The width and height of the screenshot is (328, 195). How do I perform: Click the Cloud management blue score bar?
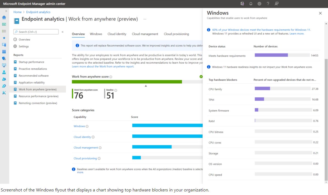pos(152,147)
